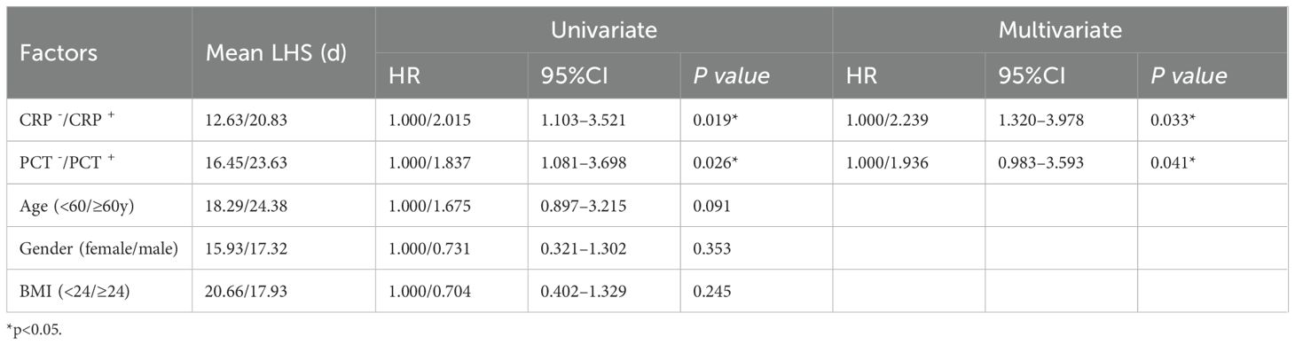Click the Univariate group header

[604, 30]
